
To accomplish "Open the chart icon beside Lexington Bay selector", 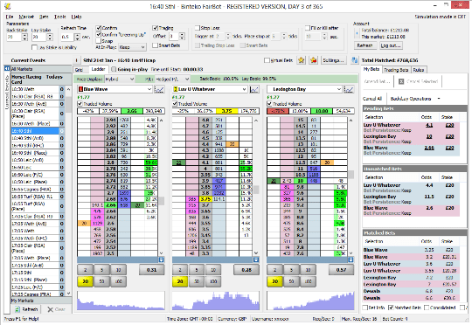I will point(349,89).
